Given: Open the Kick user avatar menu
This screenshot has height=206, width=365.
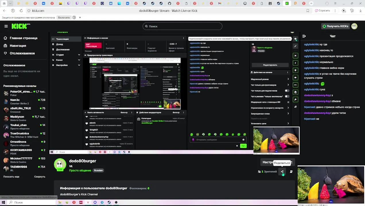Looking at the screenshot, I should click(x=354, y=26).
